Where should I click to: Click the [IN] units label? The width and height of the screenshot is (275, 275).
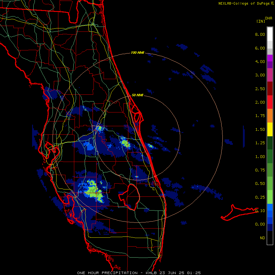click(261, 21)
